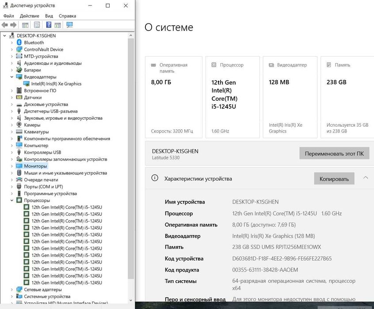374x309 pixels.
Task: Click the Код продукта value 00355-63111-38428-AAOEM
Action: click(x=265, y=270)
